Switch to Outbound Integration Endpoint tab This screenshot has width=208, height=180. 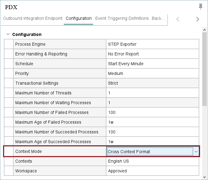(x=33, y=18)
